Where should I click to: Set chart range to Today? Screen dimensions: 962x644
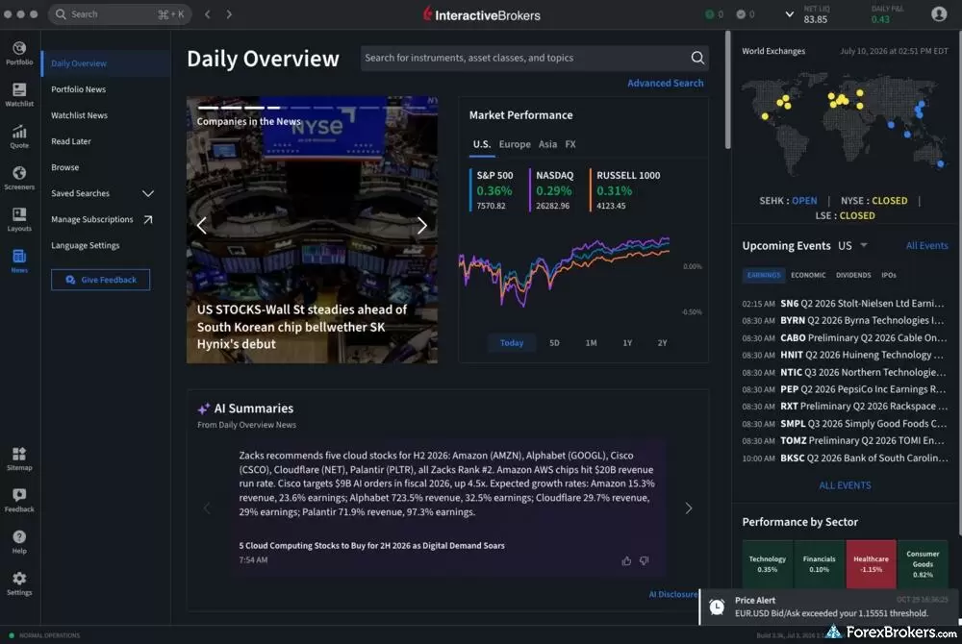click(512, 343)
